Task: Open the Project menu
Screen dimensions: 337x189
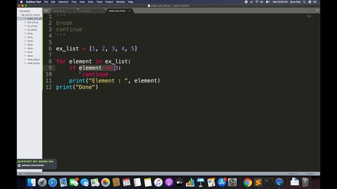Action: click(109, 2)
